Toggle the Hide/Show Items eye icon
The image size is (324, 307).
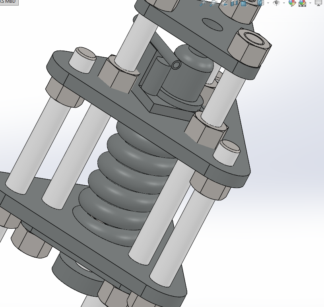click(276, 3)
